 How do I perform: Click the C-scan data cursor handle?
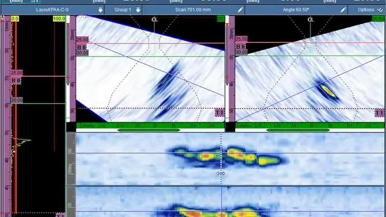pyautogui.click(x=221, y=174)
